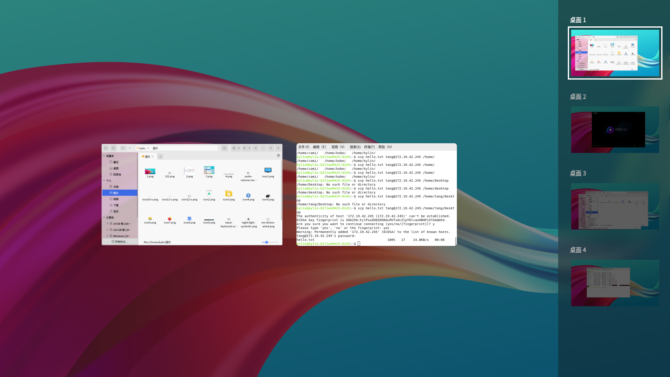Open the 终端(T) terminal menu
Viewport: 670px width, 377px height.
click(x=369, y=147)
